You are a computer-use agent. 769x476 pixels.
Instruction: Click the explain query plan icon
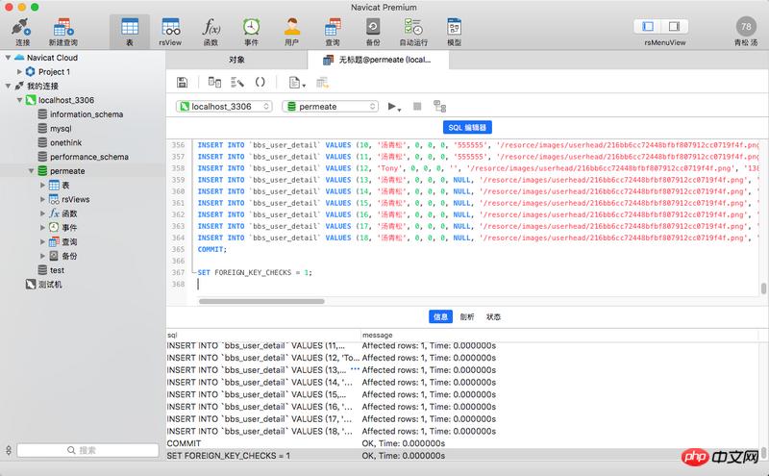click(x=439, y=106)
